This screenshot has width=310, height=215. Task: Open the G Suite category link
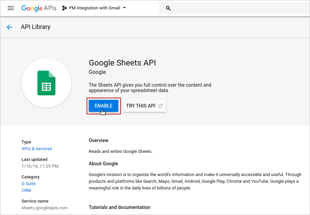click(x=29, y=184)
